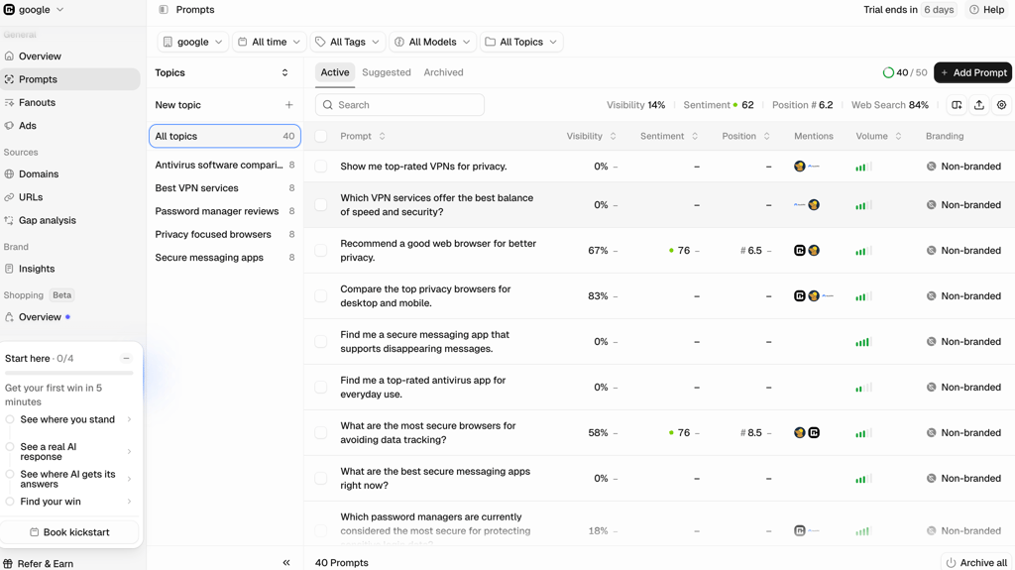Check 'best secure messaging apps right now' checkbox
Image resolution: width=1015 pixels, height=570 pixels.
321,479
